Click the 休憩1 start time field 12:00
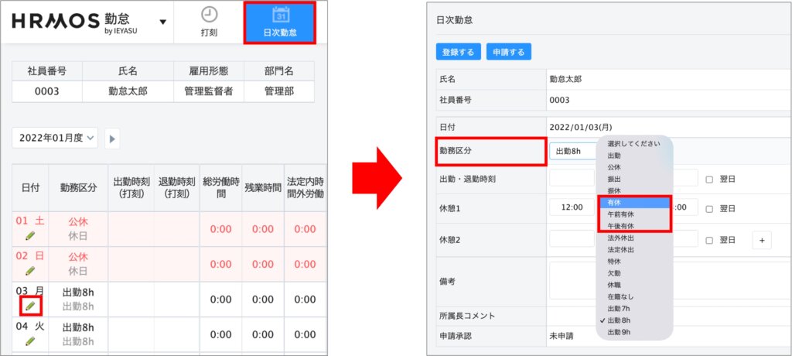Screen dimensions: 792x356 coord(570,208)
